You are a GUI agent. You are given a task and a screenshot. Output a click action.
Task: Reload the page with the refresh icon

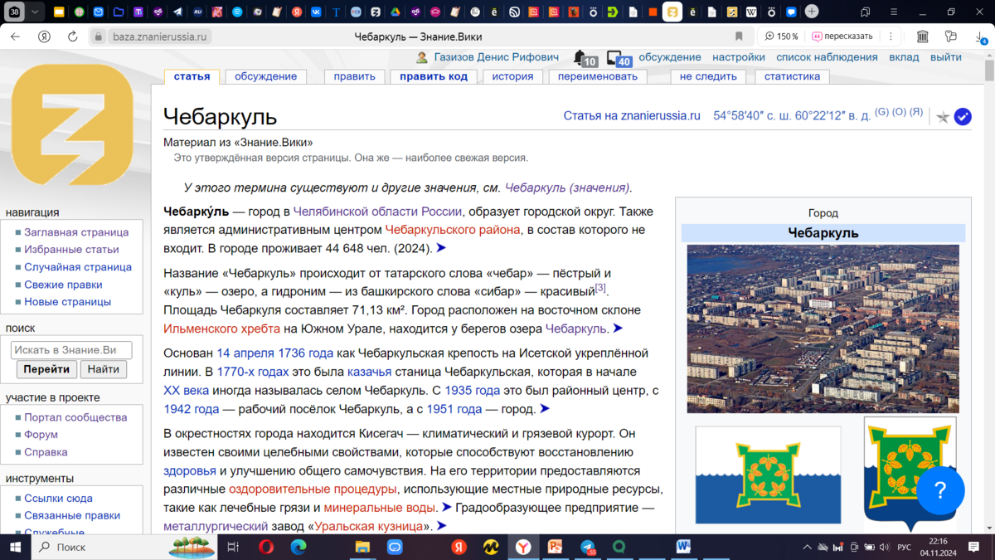click(x=72, y=37)
